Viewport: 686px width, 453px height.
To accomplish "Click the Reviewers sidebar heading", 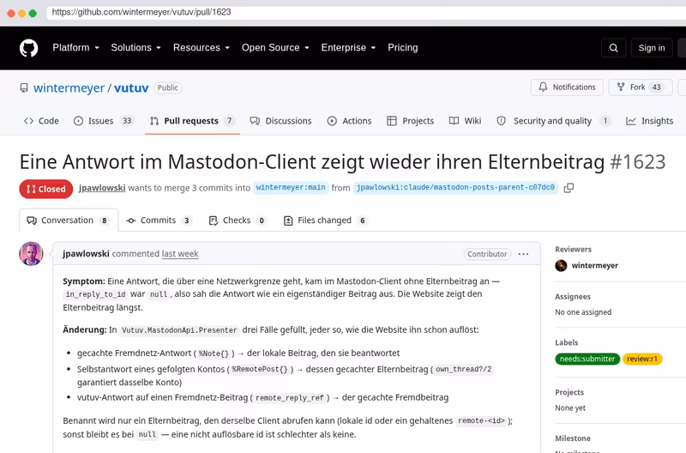I will click(573, 249).
